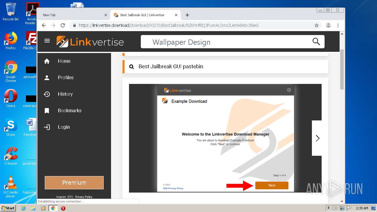Viewport: 377px width, 212px height.
Task: Open the Windows Start button
Action: 8,208
